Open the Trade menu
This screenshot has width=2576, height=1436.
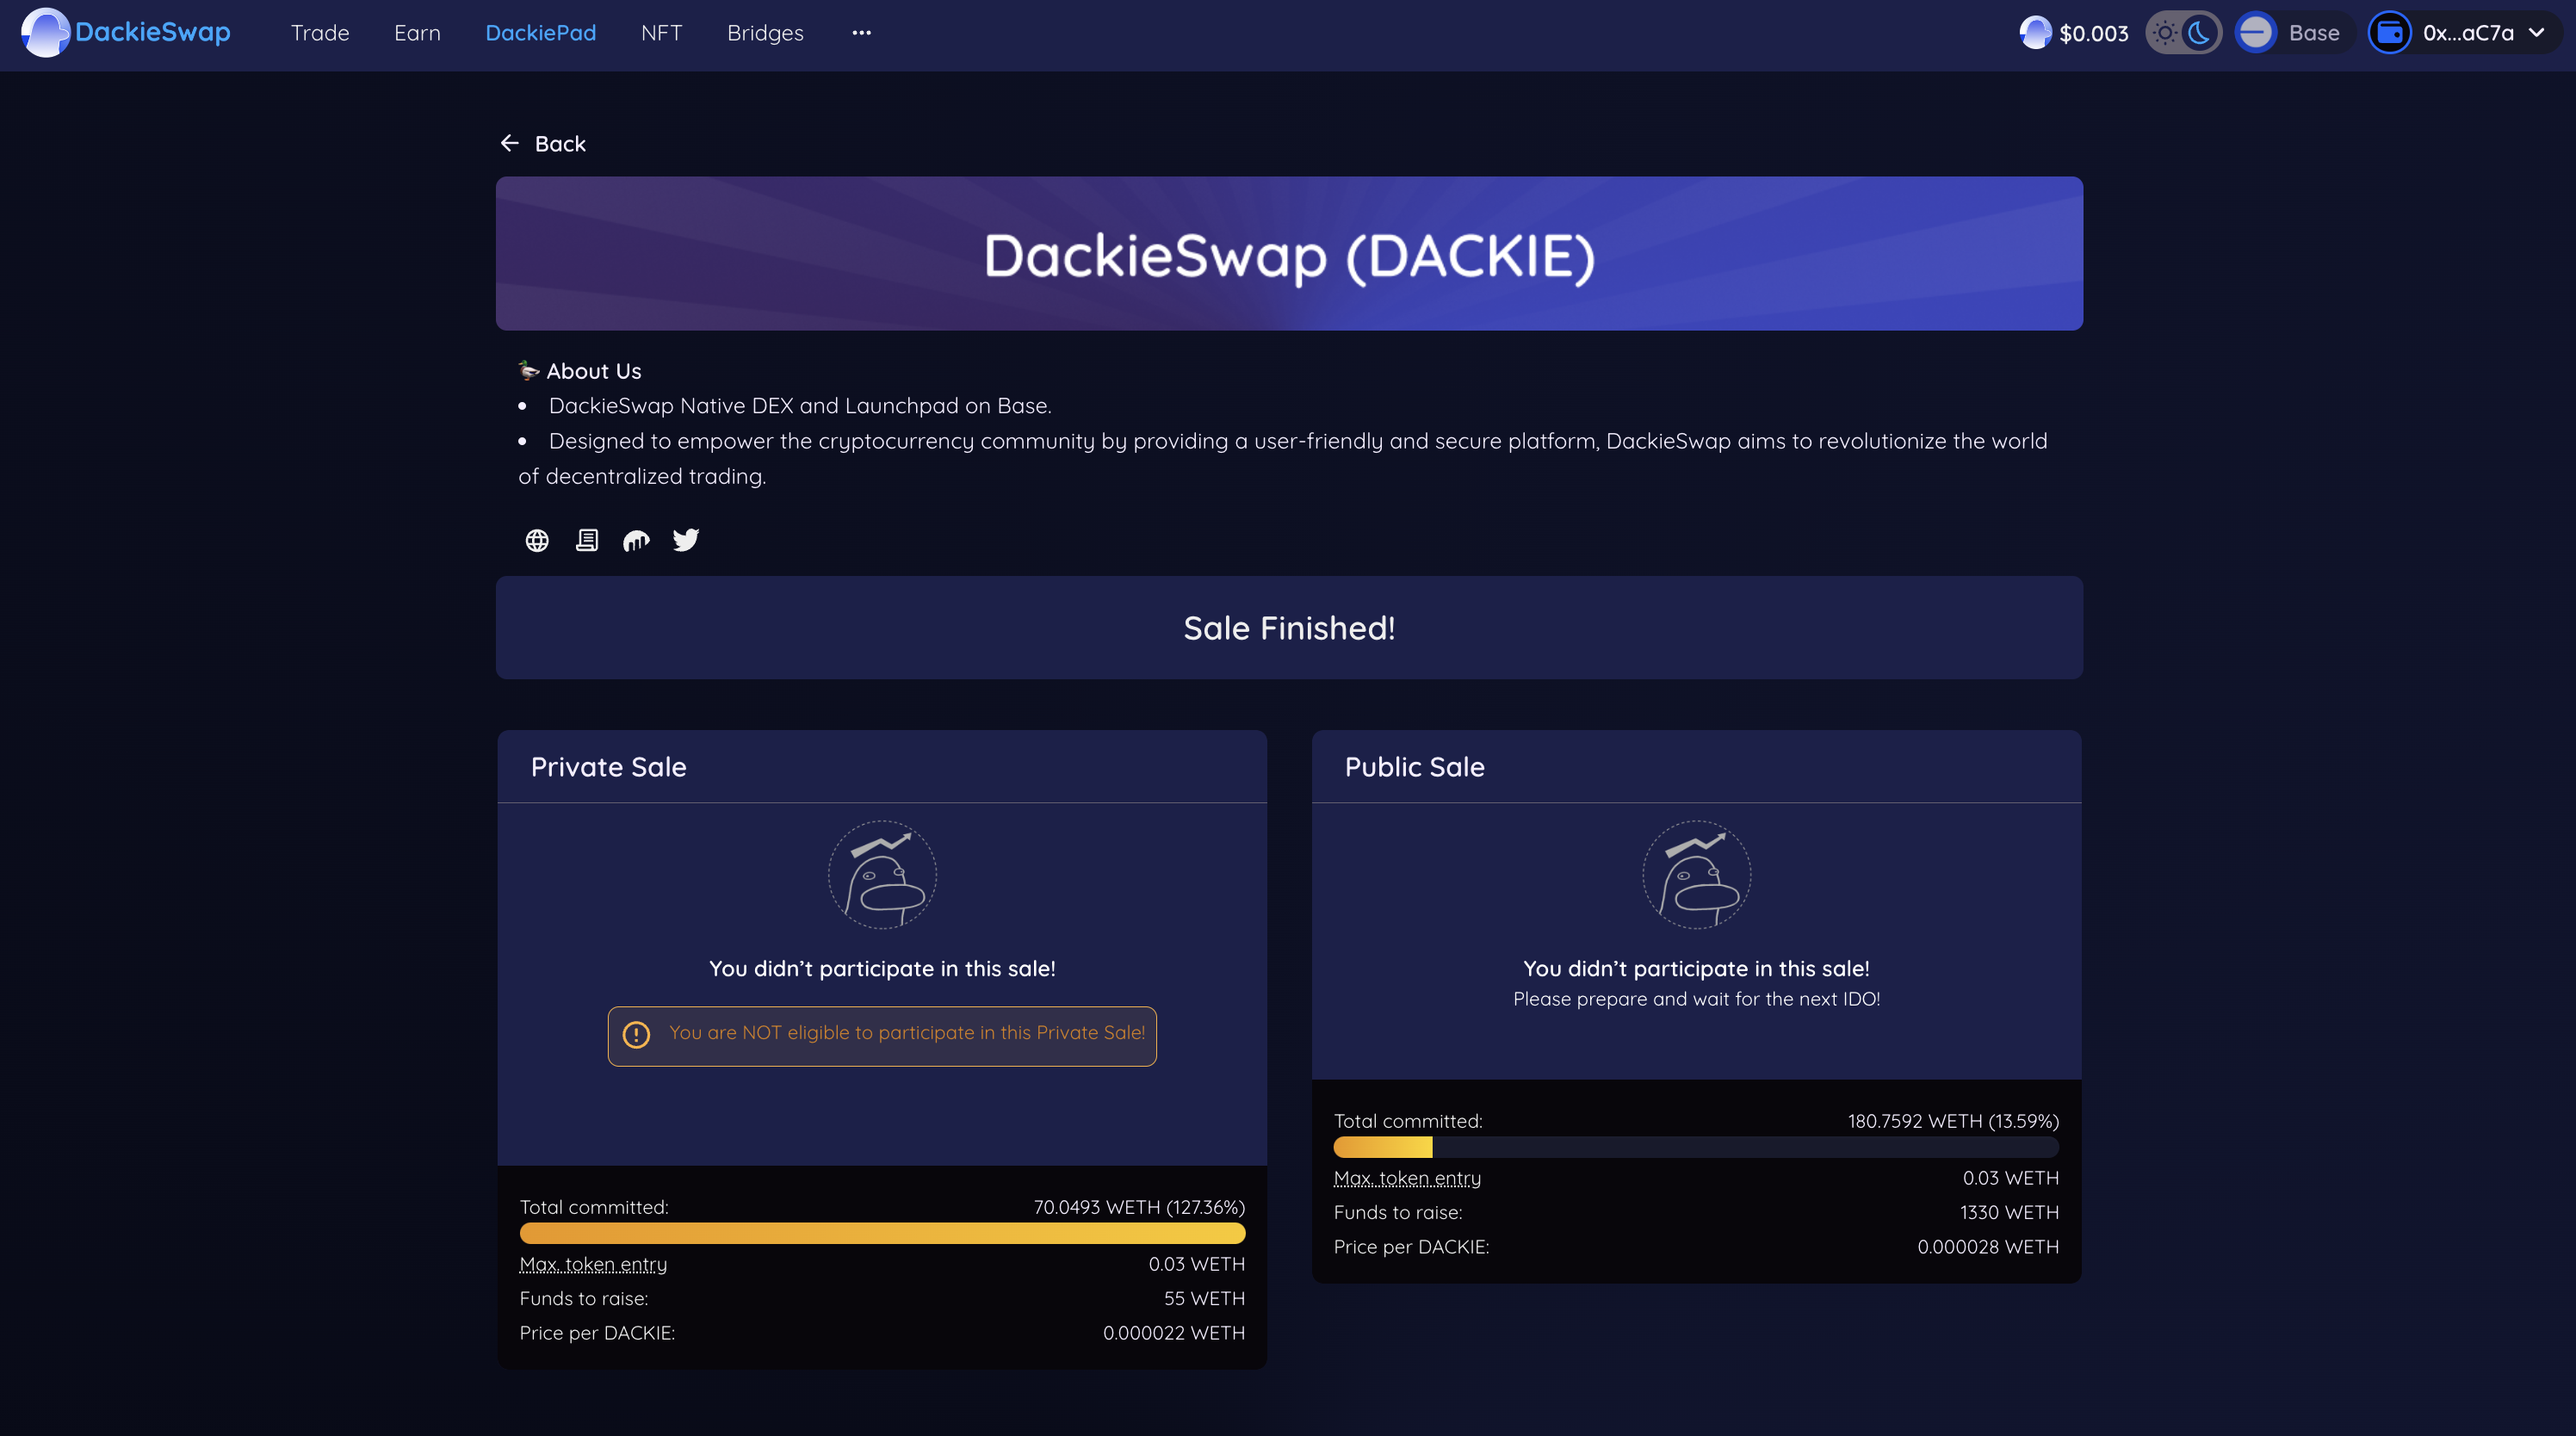[320, 33]
